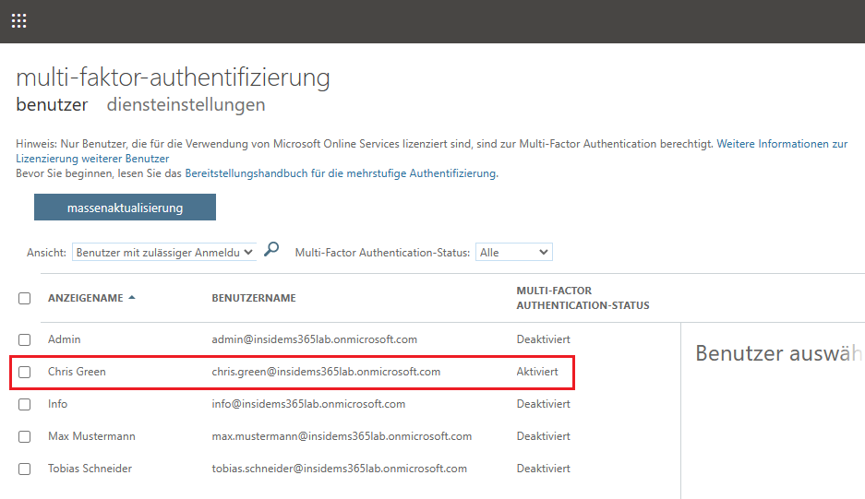
Task: Select the chris.green@insidems365lab.onmicrosoft.com row
Action: [x=326, y=372]
